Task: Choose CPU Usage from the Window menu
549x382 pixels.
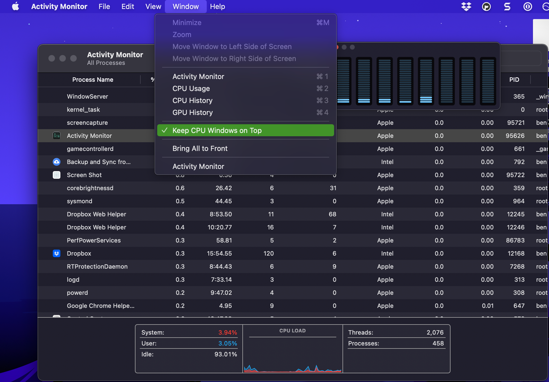Action: pos(191,88)
